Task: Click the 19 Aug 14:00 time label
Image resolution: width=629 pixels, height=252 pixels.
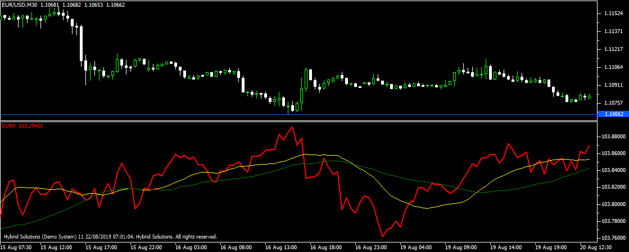Action: pyautogui.click(x=507, y=248)
